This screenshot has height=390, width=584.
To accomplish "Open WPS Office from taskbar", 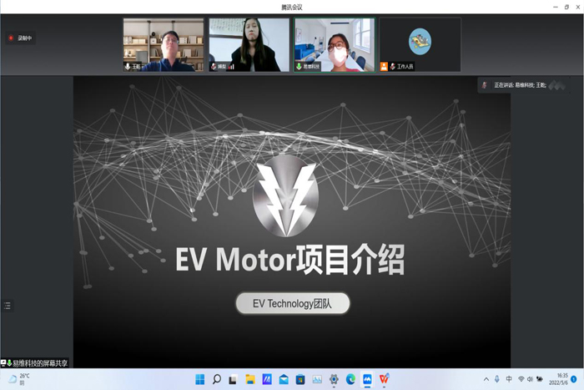I will pyautogui.click(x=384, y=379).
